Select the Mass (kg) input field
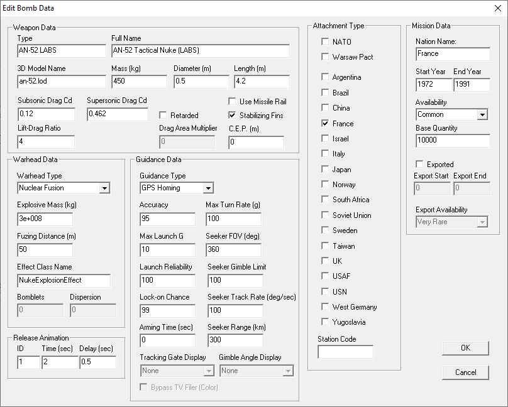The height and width of the screenshot is (407, 508). 140,82
